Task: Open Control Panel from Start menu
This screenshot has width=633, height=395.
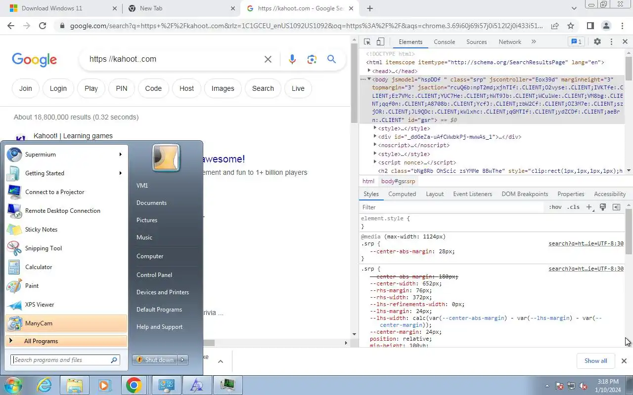Action: click(154, 275)
